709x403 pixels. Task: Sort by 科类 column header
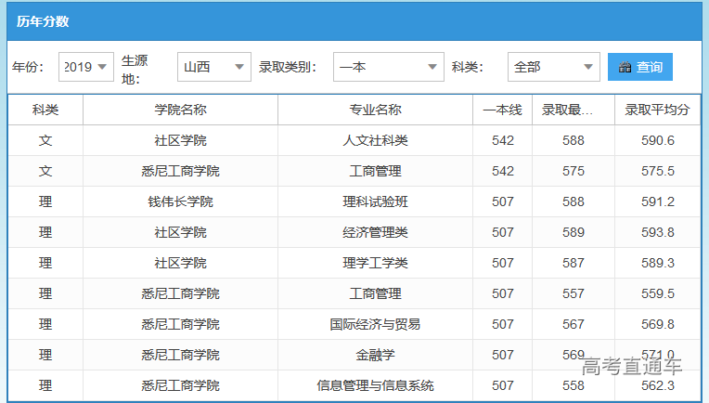pyautogui.click(x=45, y=110)
